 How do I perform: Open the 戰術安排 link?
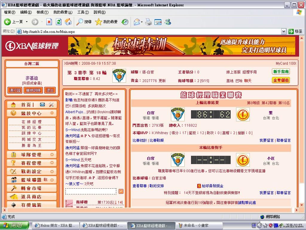tap(157, 186)
